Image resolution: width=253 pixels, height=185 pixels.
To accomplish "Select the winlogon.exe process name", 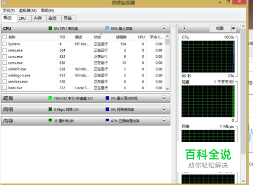I will point(19,76).
